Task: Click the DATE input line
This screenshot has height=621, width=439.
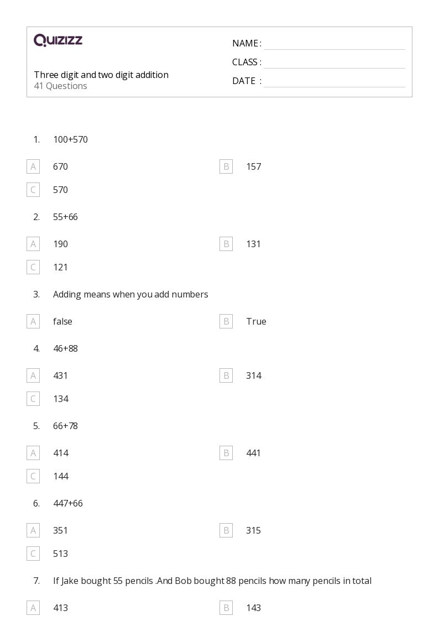Action: coord(335,82)
